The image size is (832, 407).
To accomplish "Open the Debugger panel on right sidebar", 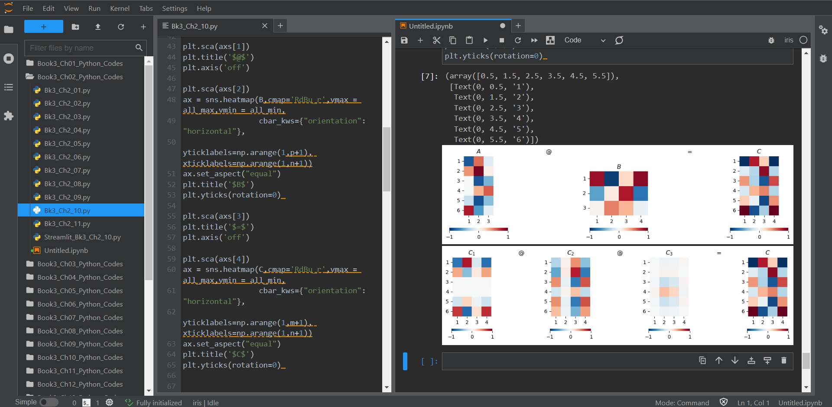I will point(823,58).
